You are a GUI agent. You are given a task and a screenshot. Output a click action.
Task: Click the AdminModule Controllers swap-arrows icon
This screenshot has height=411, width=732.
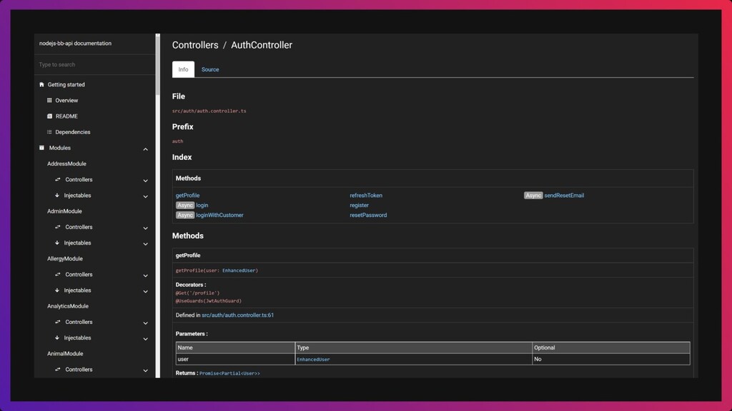[x=57, y=227]
